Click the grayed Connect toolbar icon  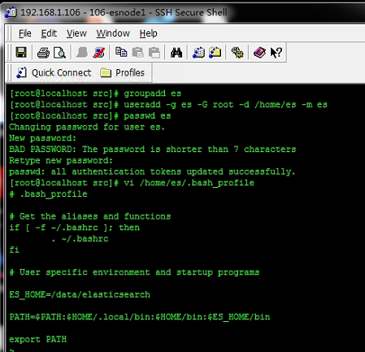click(x=82, y=52)
